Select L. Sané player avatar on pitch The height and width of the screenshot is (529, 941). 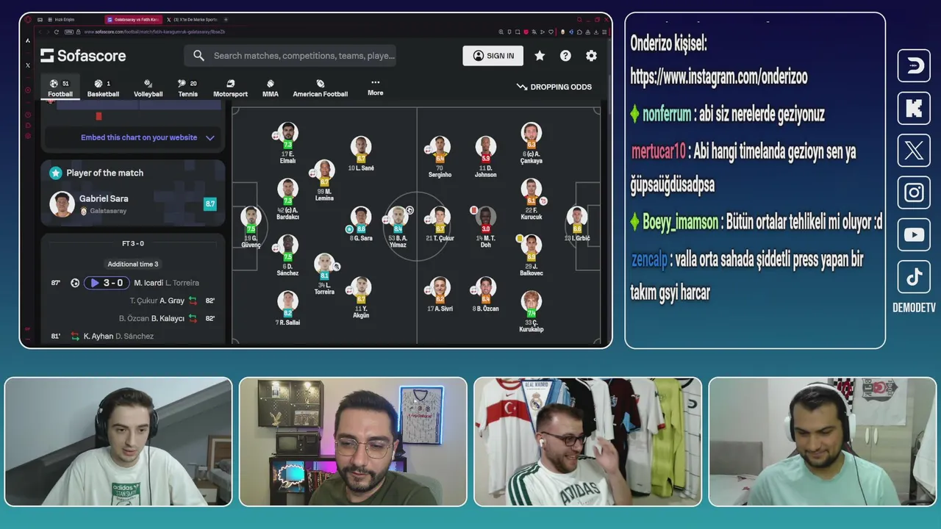coord(361,145)
